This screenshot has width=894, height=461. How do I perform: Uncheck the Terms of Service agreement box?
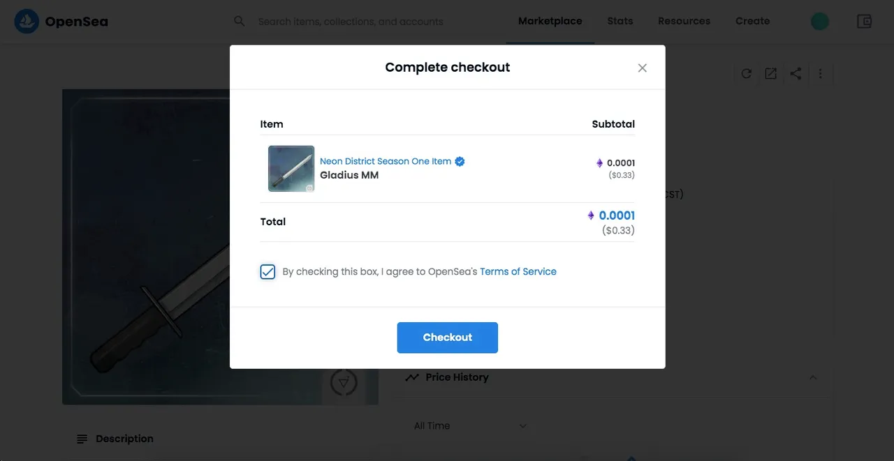coord(268,272)
